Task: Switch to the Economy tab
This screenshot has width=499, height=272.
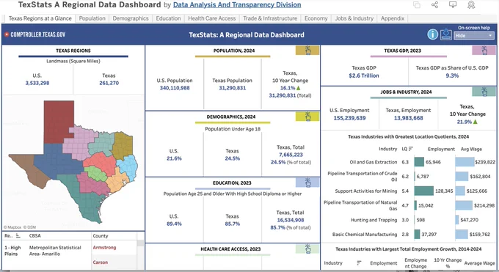Action: 316,18
